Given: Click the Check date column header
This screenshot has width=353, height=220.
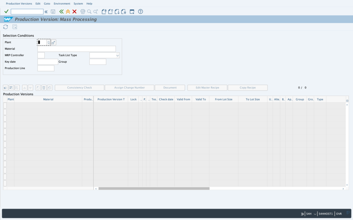Looking at the screenshot, I should point(166,99).
